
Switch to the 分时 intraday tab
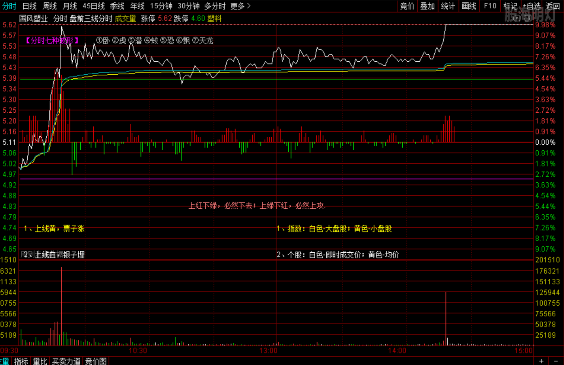(9, 6)
